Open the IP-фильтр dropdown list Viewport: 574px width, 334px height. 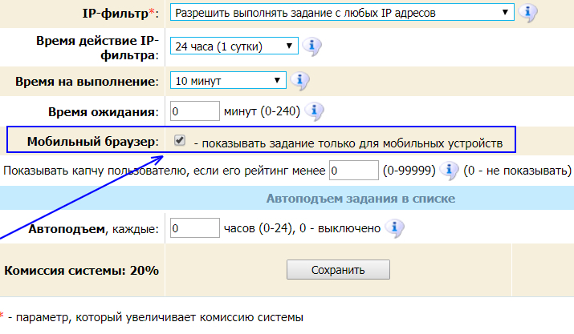(341, 13)
